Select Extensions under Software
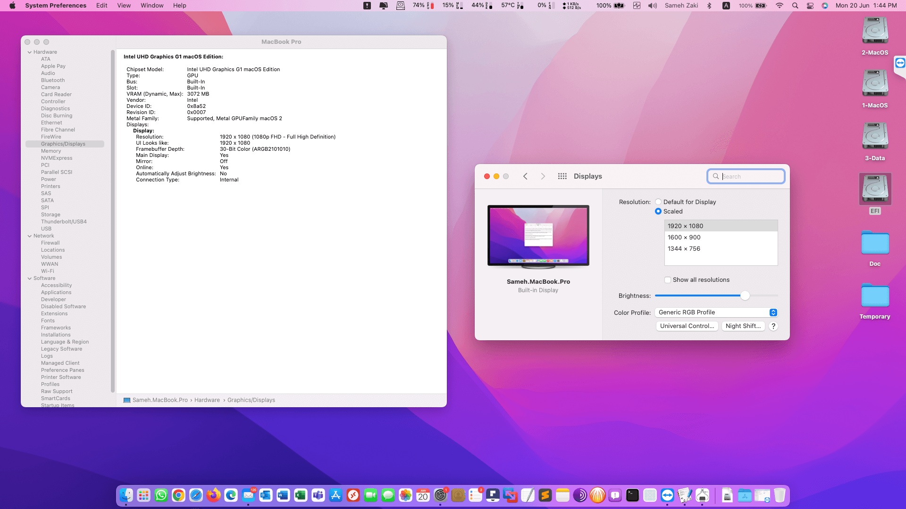Screen dimensions: 906x509 click(x=54, y=314)
